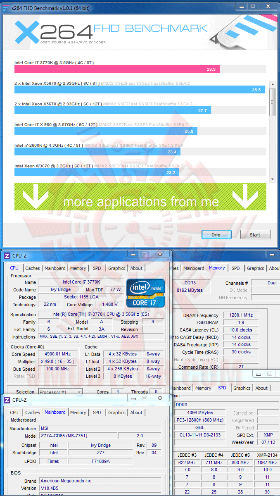
Task: Open Graphics tab in CPU-Z Processor window
Action: 117,268
